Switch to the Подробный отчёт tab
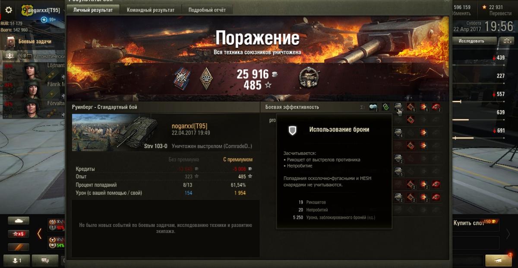This screenshot has width=518, height=268. point(207,9)
